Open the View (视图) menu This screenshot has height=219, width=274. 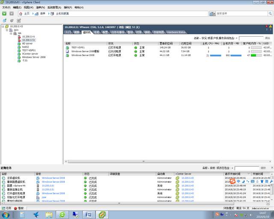tap(29, 7)
